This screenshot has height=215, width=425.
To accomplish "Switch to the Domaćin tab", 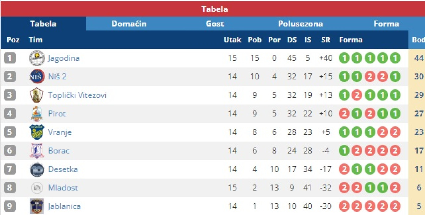I will (x=129, y=24).
